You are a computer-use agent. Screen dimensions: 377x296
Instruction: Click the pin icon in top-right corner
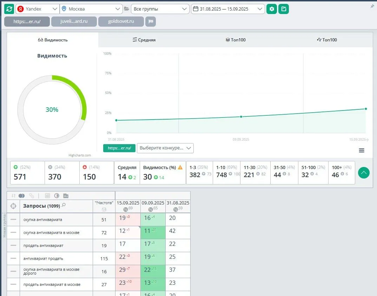pos(372,6)
